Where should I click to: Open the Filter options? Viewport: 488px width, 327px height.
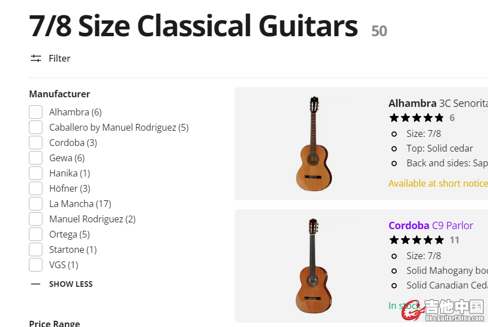(x=59, y=58)
